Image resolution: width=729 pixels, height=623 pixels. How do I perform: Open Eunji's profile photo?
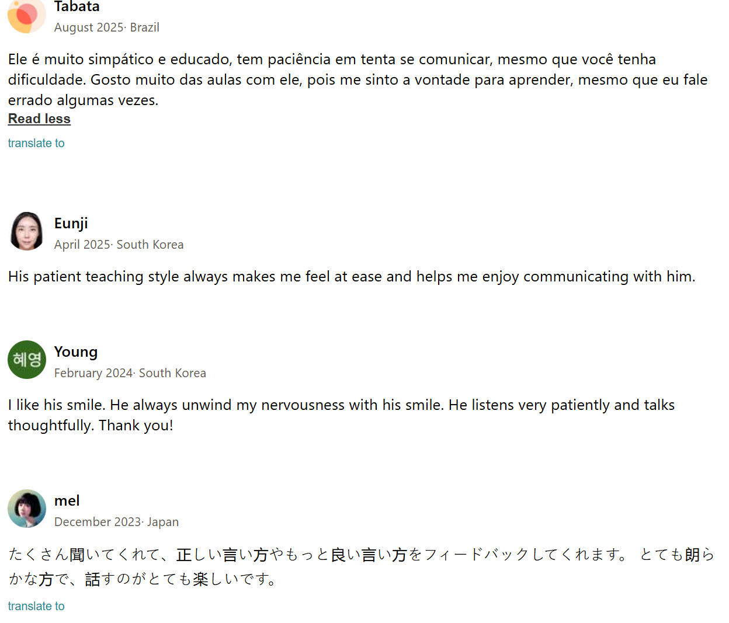click(26, 231)
